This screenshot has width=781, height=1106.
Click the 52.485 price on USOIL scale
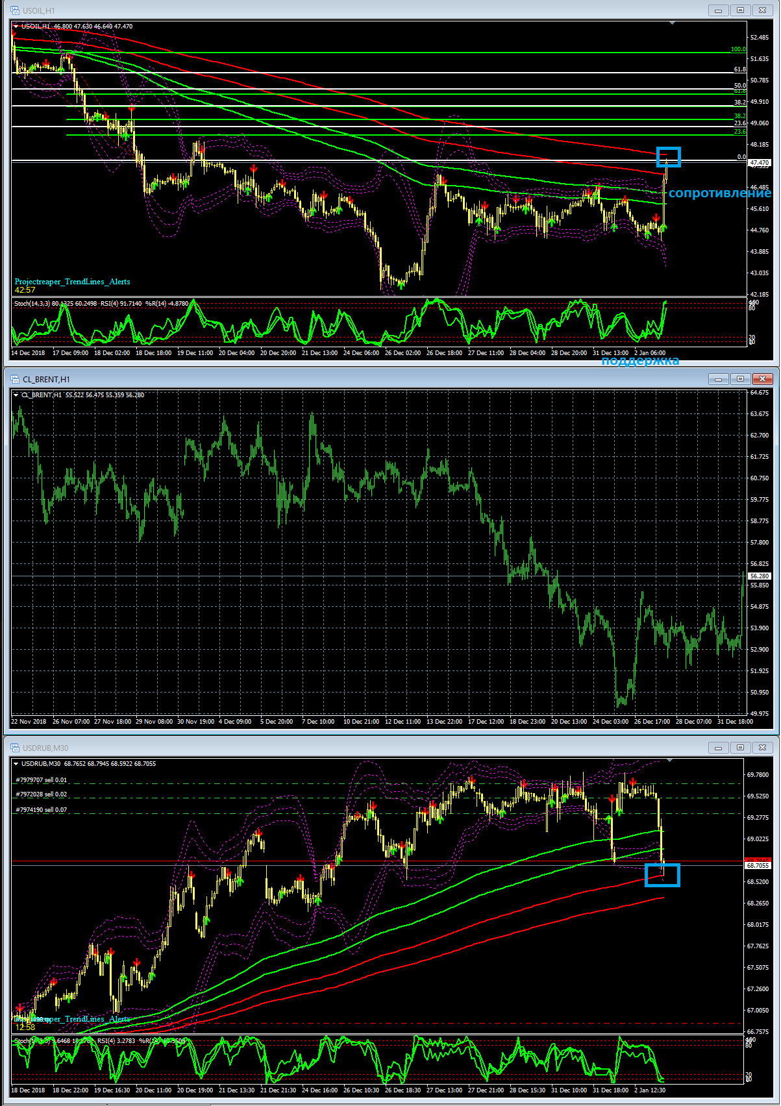coord(759,38)
